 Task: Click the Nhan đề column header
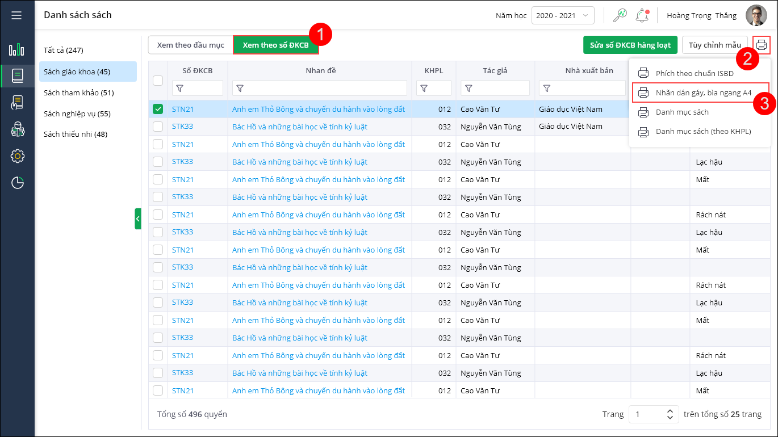click(320, 70)
